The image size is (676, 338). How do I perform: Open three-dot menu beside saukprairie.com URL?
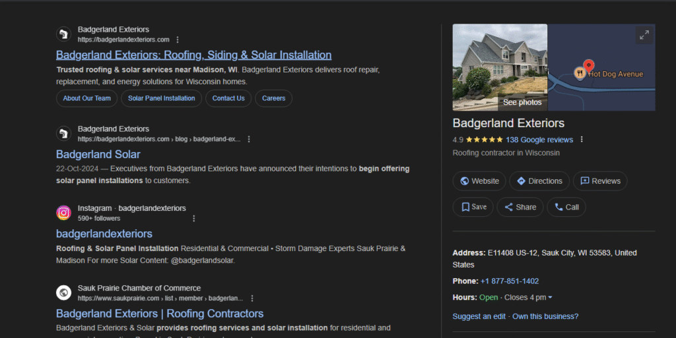252,298
